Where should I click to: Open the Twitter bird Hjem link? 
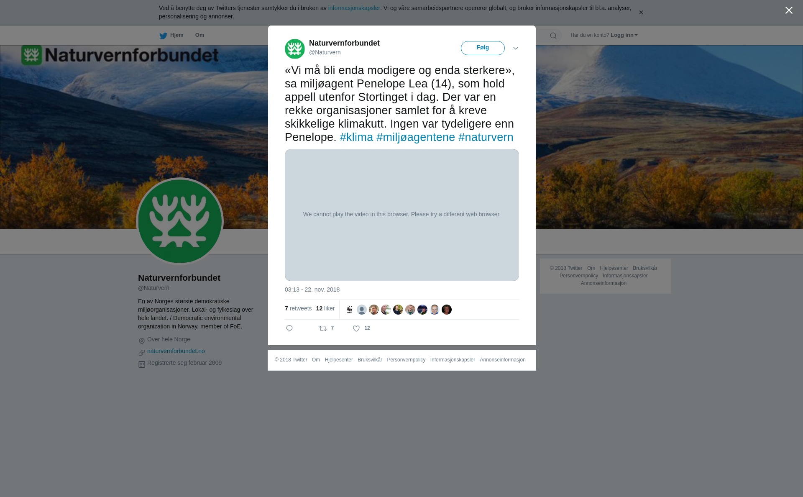click(171, 35)
